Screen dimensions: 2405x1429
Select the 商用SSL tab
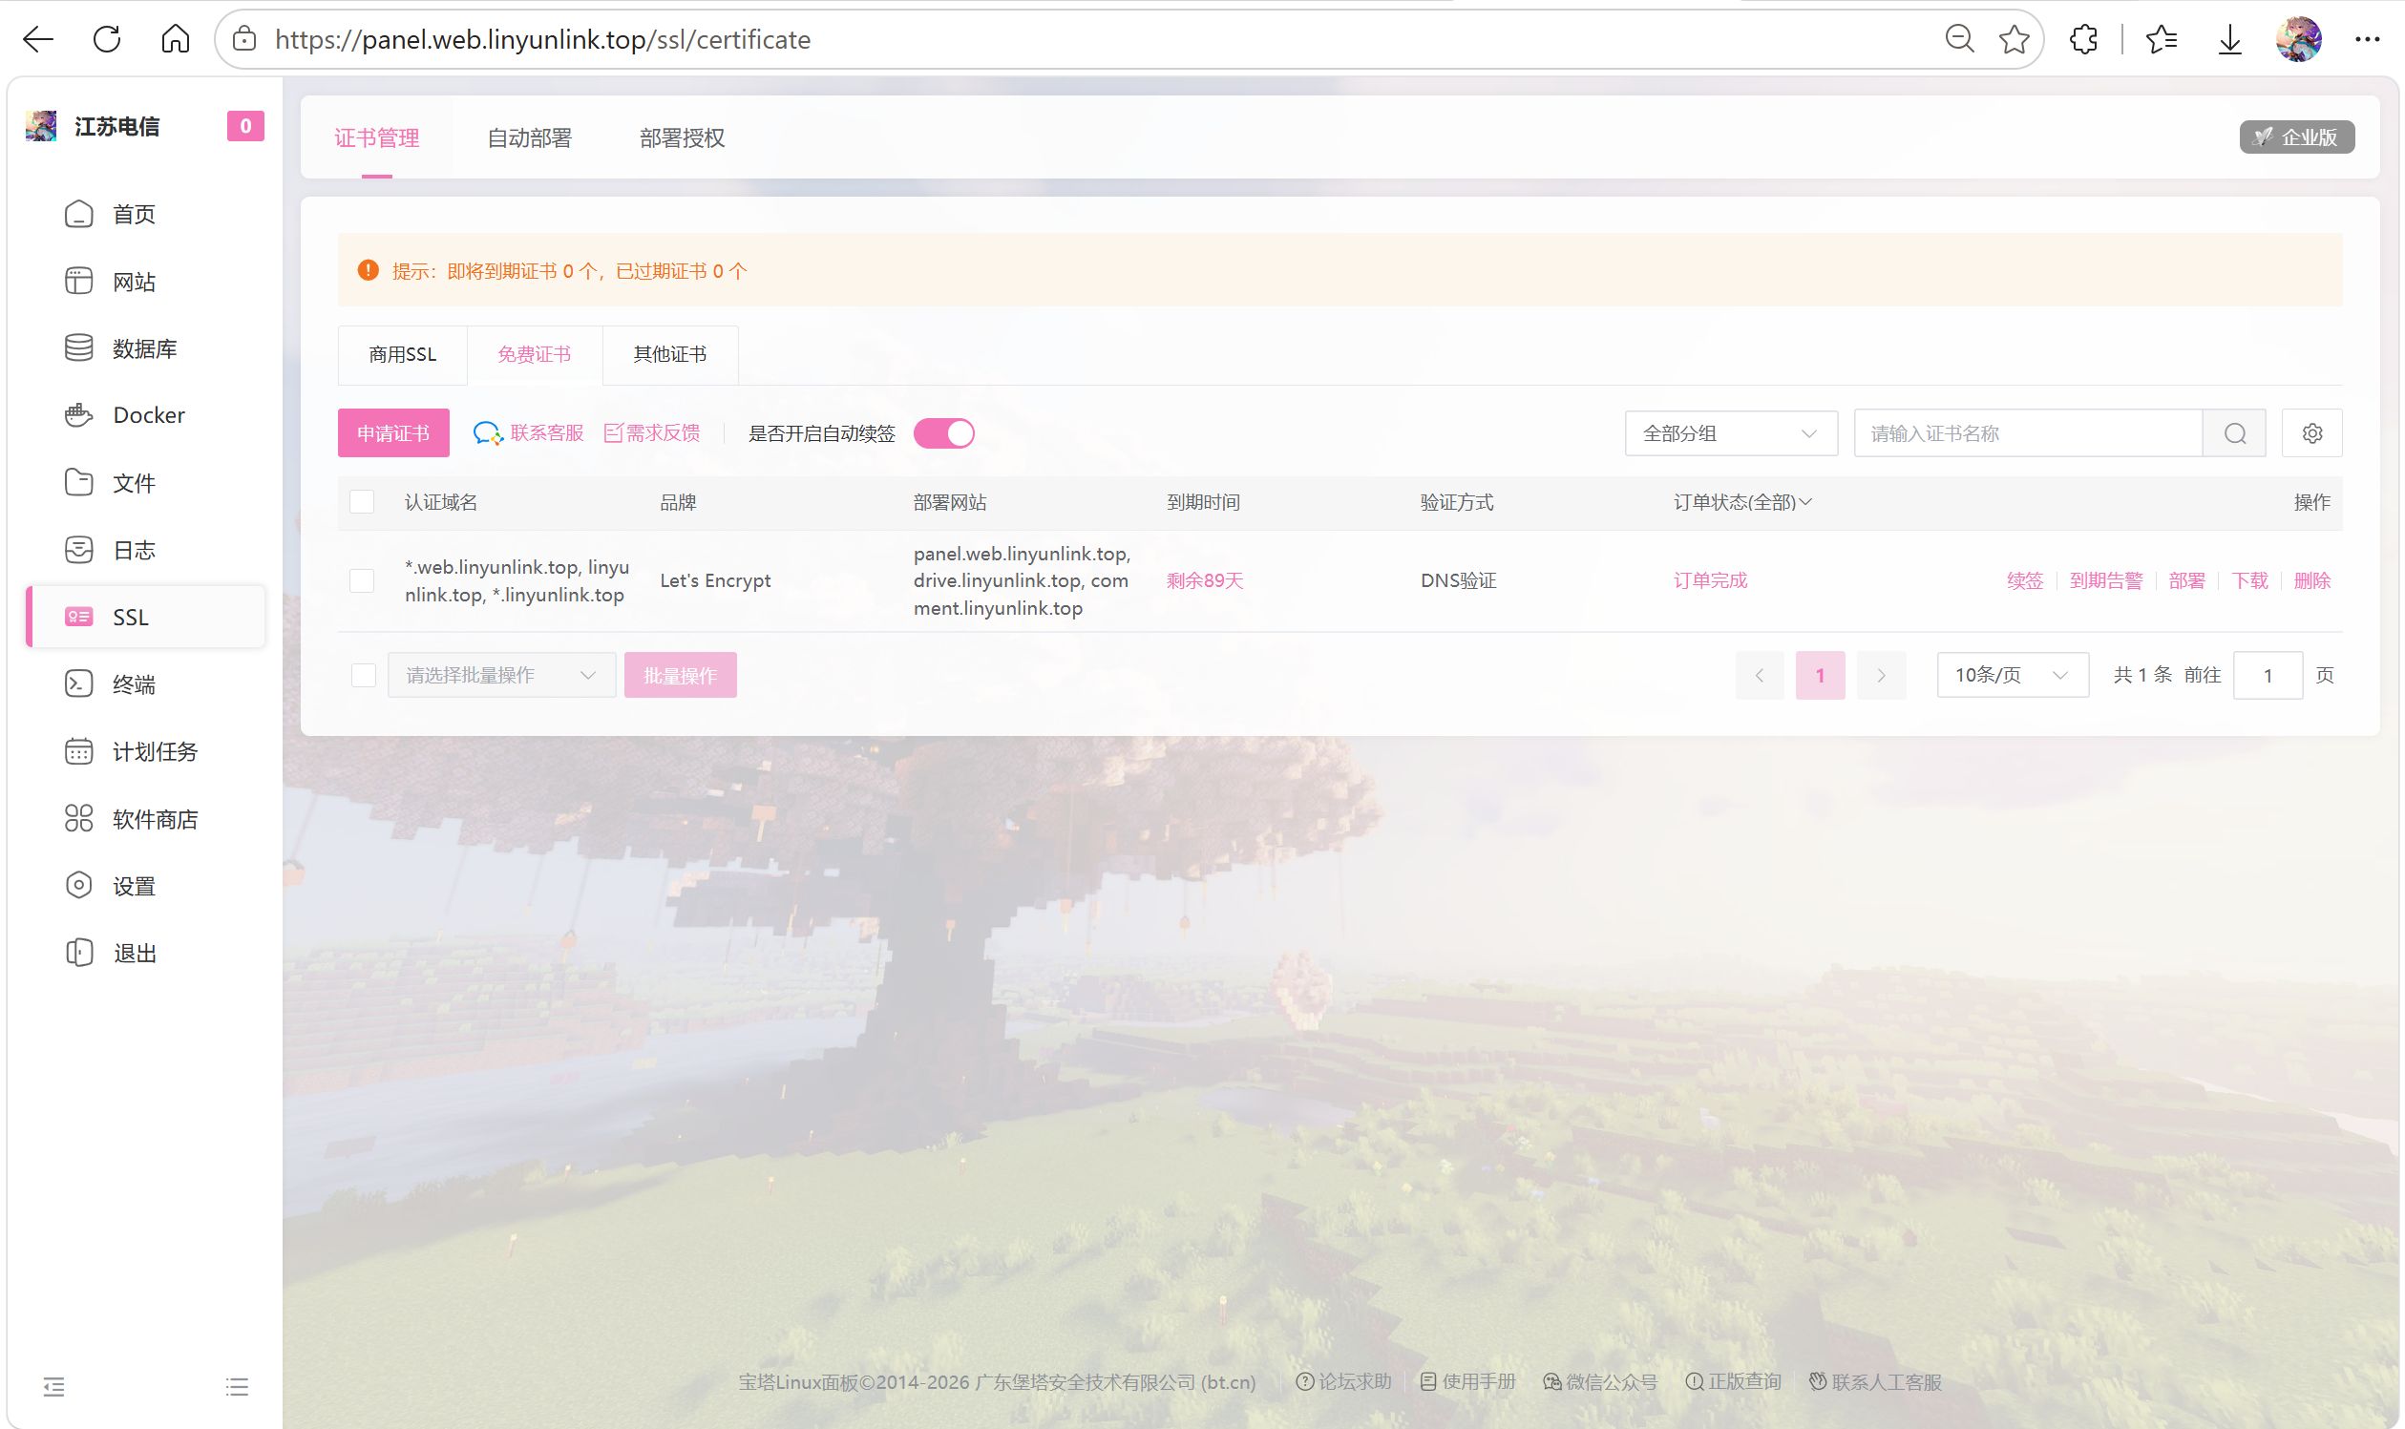403,354
